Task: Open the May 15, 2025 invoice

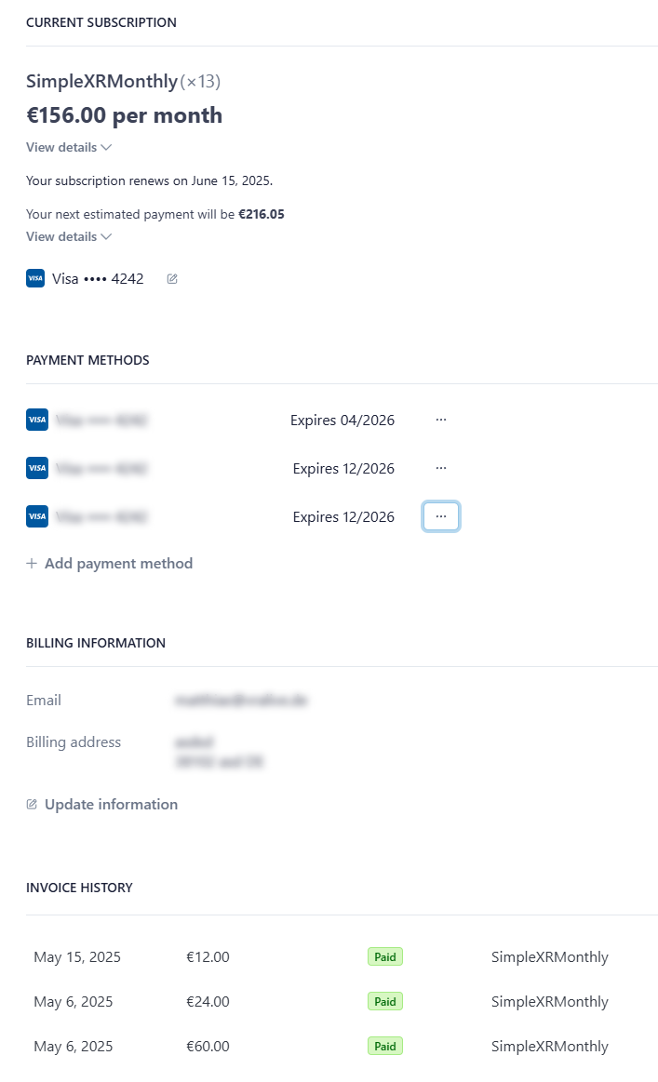Action: tap(77, 957)
